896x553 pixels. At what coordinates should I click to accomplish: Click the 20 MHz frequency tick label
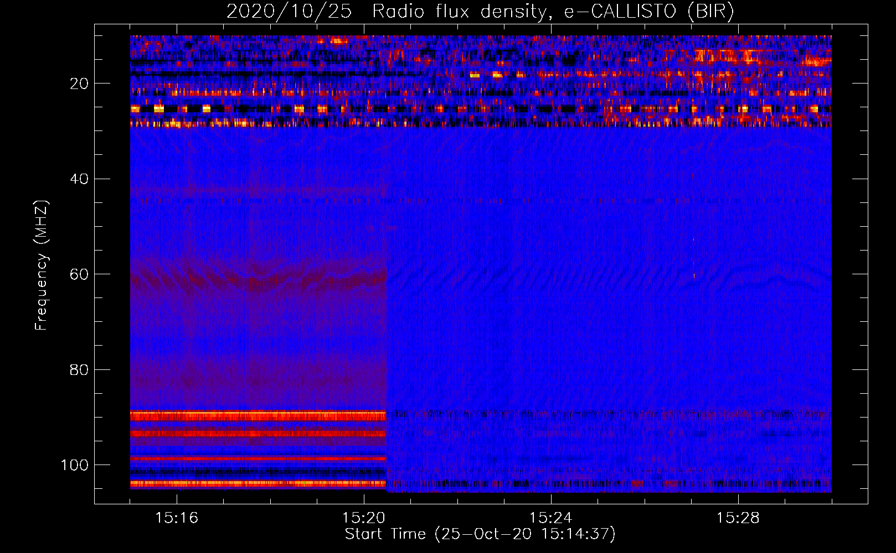(79, 84)
